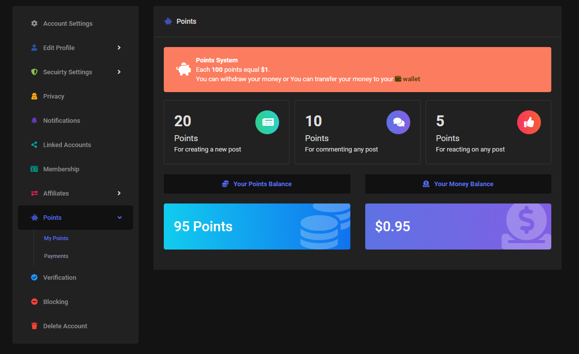
Task: Click the Blocking red minus icon
Action: (34, 302)
